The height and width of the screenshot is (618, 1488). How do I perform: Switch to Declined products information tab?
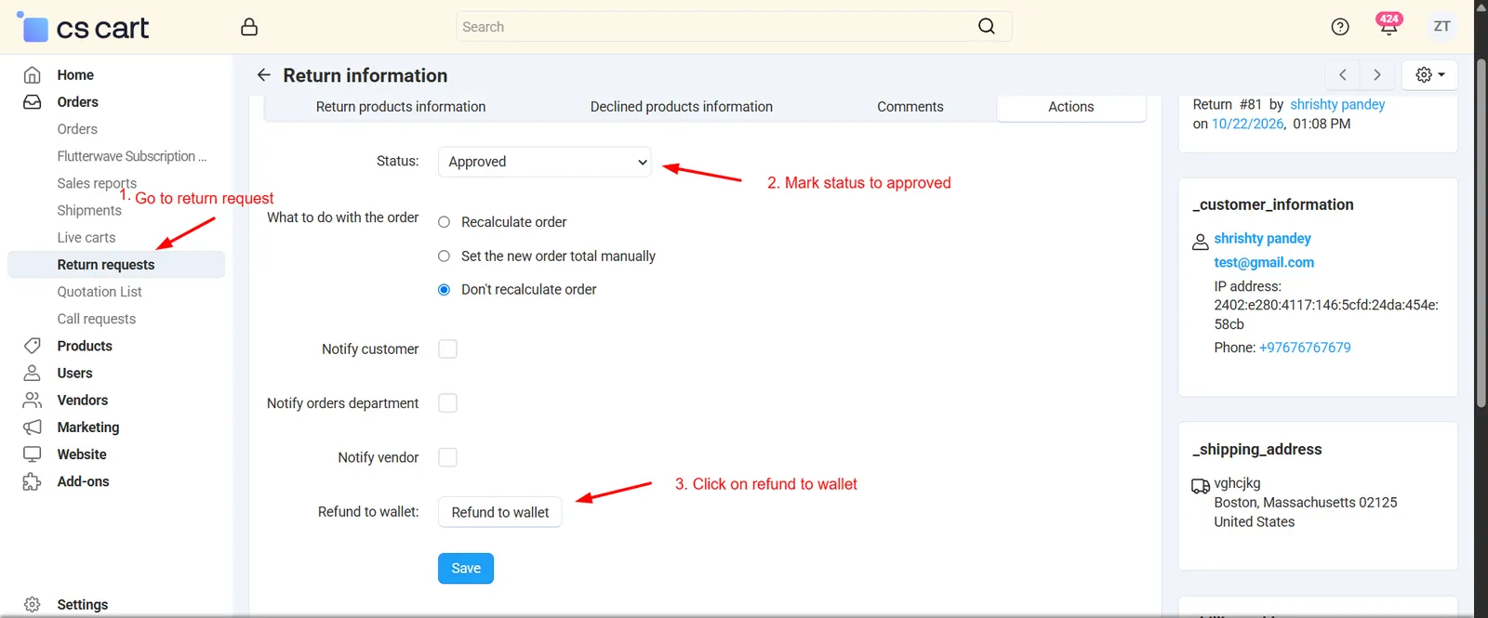[x=682, y=107]
